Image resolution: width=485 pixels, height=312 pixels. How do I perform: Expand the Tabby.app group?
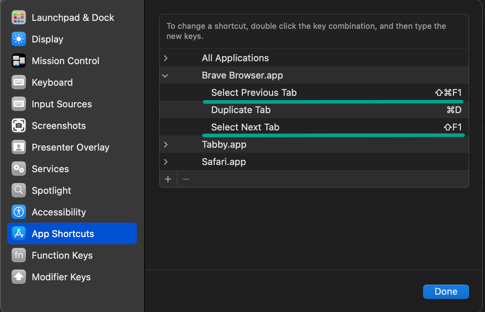165,144
